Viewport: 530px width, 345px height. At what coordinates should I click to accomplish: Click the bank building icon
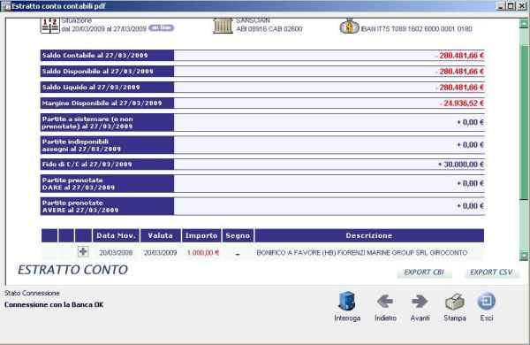tap(223, 26)
